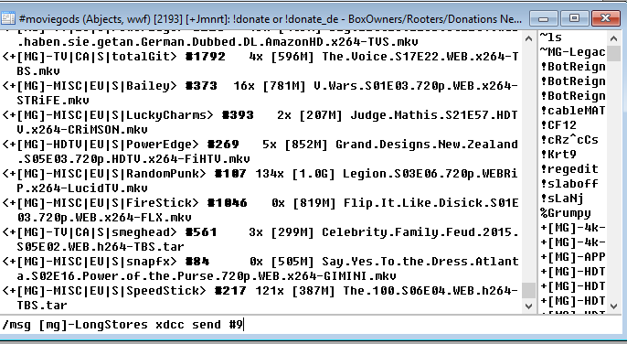Click bot name [MG]-MISC|EU|S|LuckyCharms
This screenshot has width=627, height=344.
click(112, 115)
